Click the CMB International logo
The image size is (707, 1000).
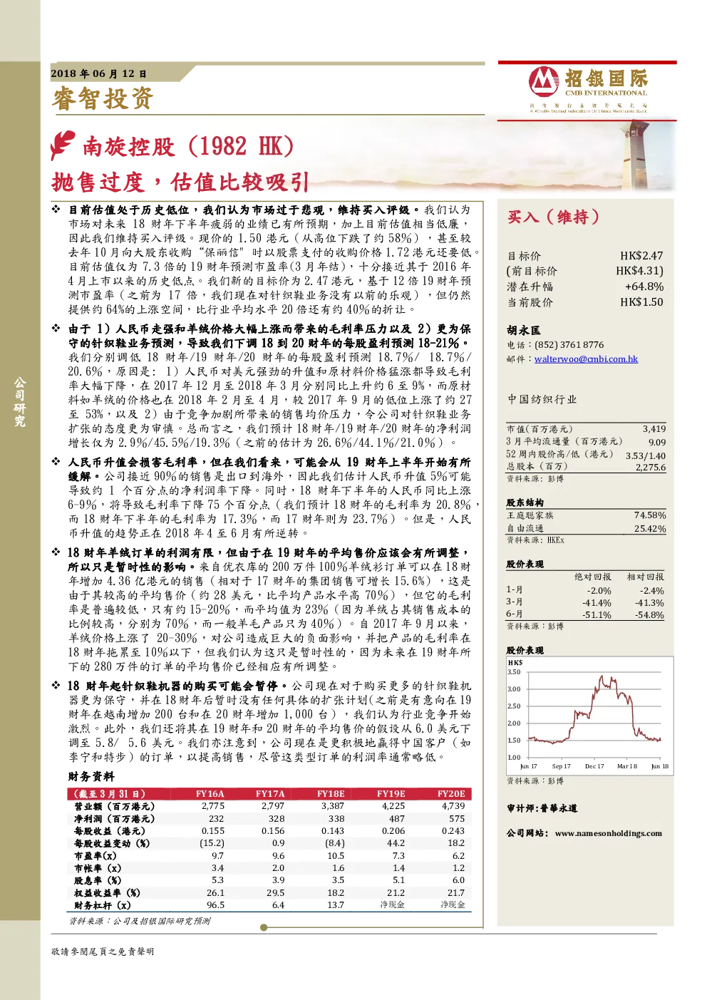pos(589,88)
